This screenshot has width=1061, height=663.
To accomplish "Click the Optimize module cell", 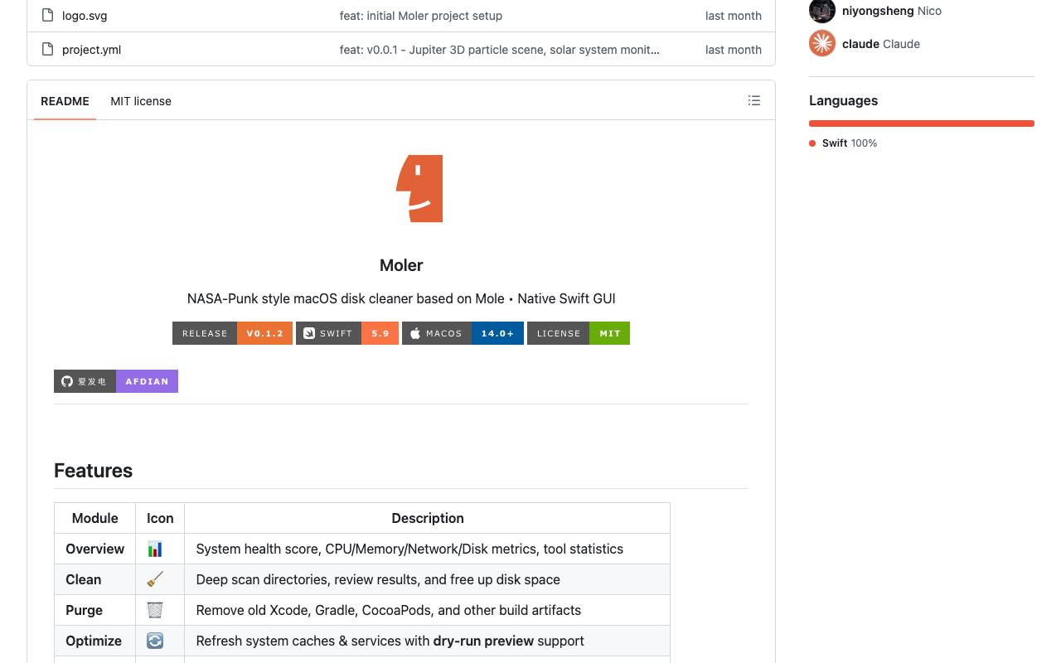I will click(95, 641).
